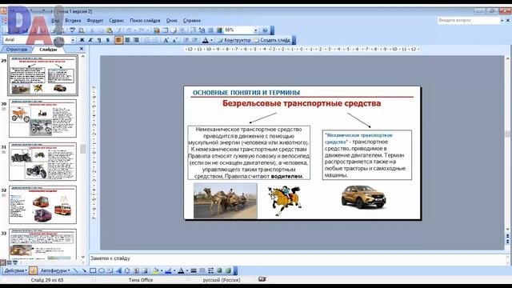Decrease font size with small A icon
This screenshot has width=512, height=288.
(x=174, y=40)
